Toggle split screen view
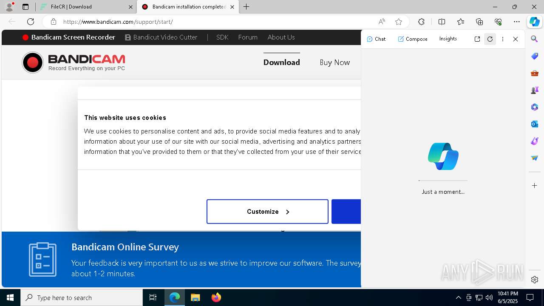Image resolution: width=544 pixels, height=306 pixels. point(442,22)
